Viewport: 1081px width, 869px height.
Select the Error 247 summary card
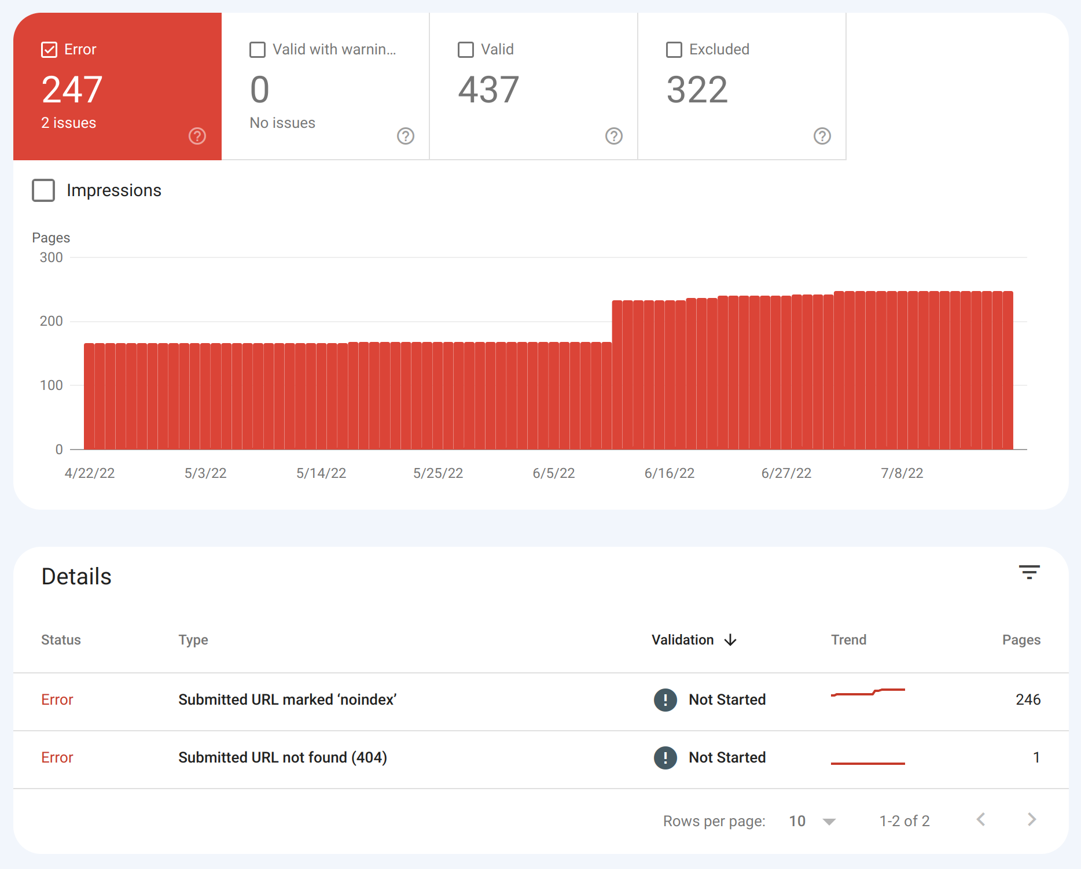[x=117, y=86]
